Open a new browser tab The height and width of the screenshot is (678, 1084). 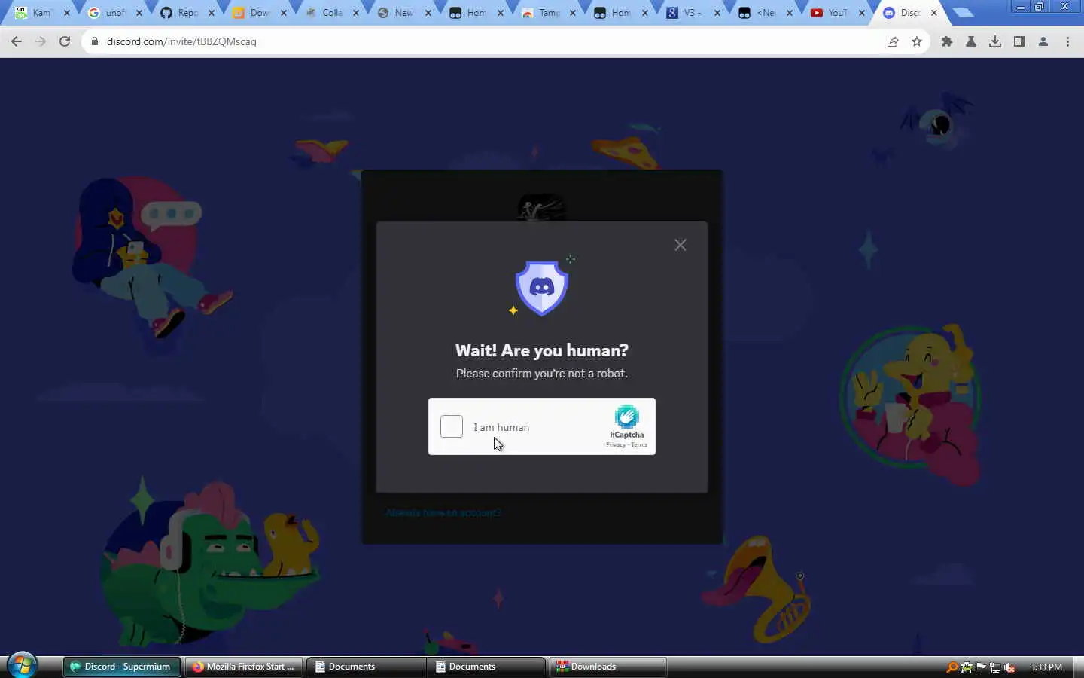(x=963, y=13)
